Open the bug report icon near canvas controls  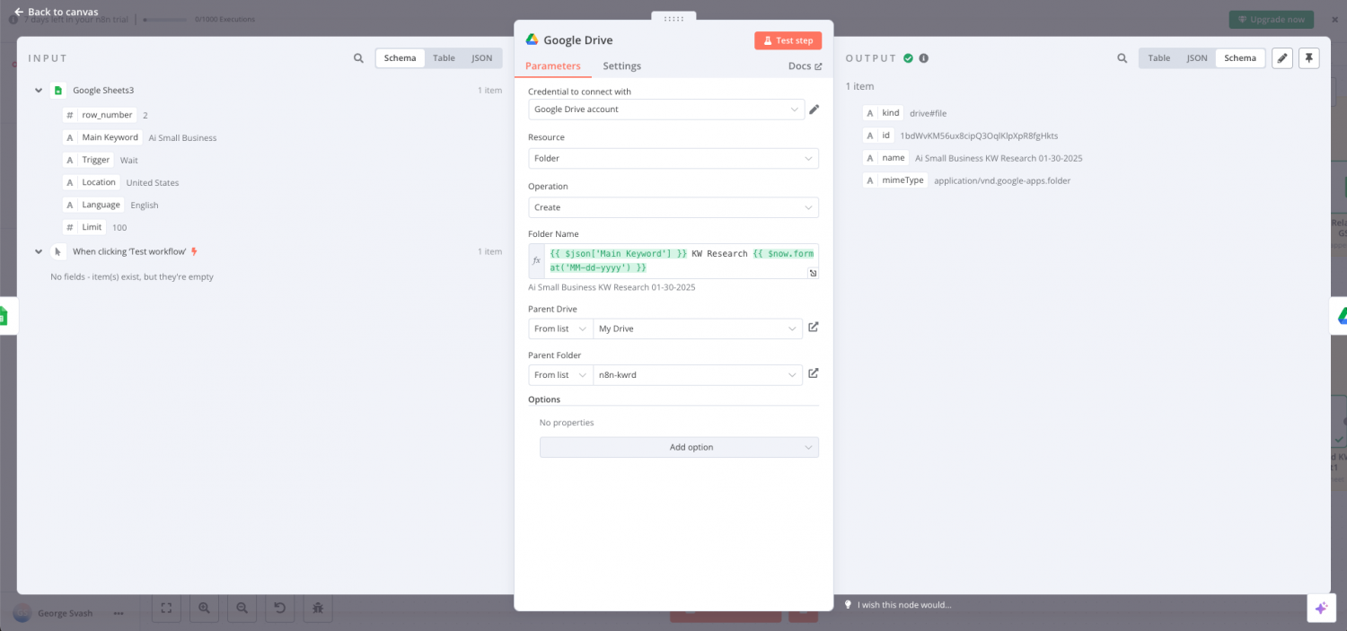coord(317,608)
